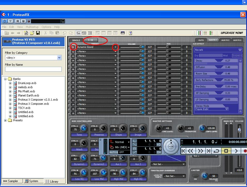
Task: Collapse the Banks tree folder
Action: [5, 79]
